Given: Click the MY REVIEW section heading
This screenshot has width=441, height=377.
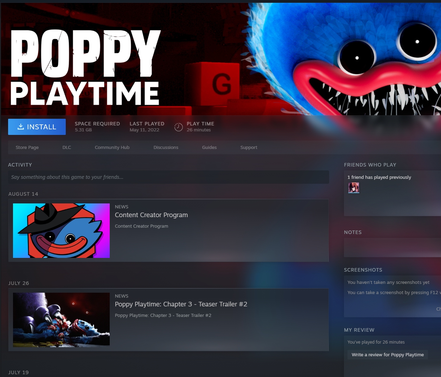Looking at the screenshot, I should pyautogui.click(x=359, y=330).
